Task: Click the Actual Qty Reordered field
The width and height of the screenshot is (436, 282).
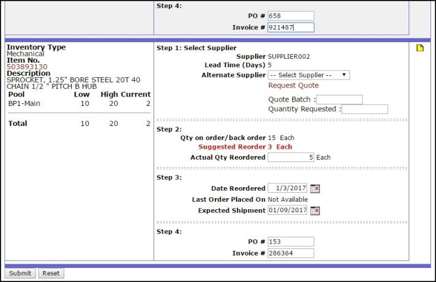Action: point(291,157)
